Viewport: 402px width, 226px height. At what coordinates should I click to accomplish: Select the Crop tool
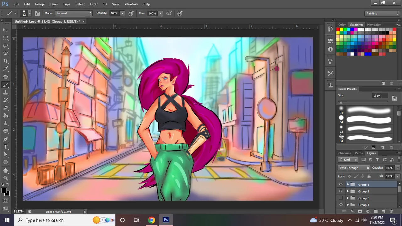coord(6,61)
